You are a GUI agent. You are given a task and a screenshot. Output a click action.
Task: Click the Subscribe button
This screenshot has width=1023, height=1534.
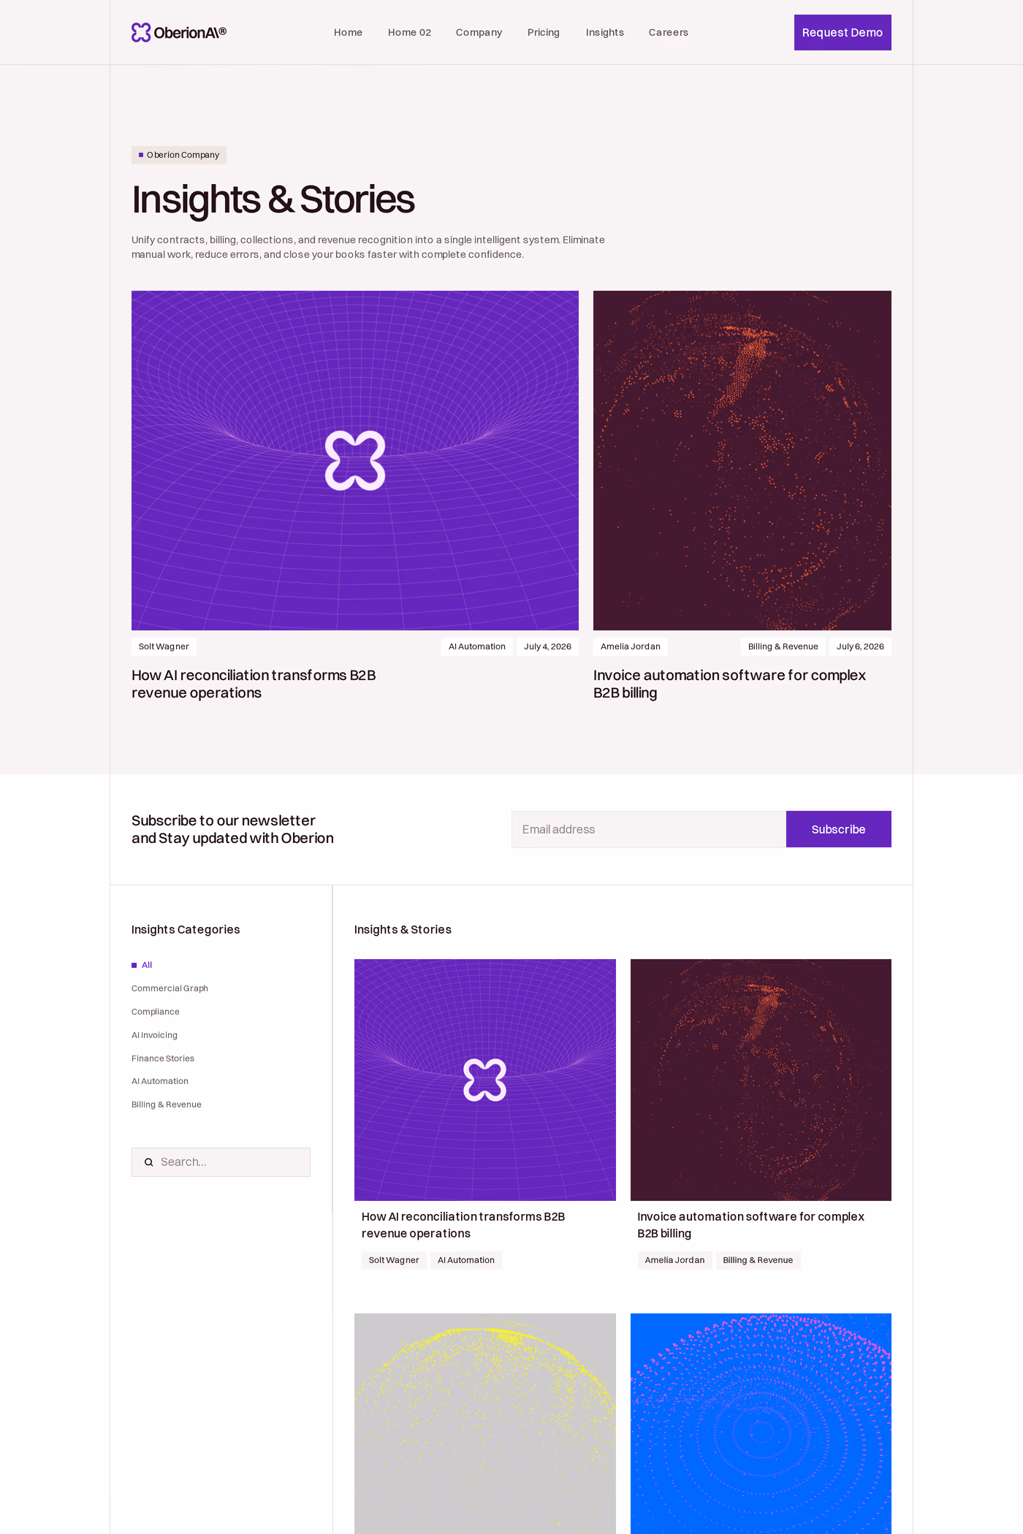(839, 829)
